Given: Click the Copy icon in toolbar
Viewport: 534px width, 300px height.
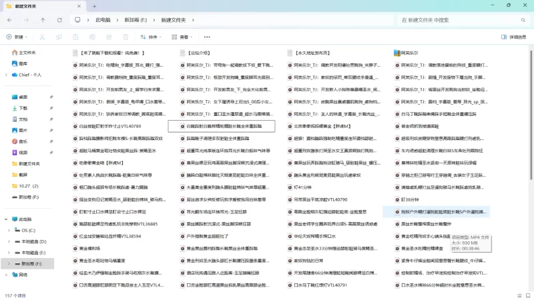Looking at the screenshot, I should [x=59, y=37].
